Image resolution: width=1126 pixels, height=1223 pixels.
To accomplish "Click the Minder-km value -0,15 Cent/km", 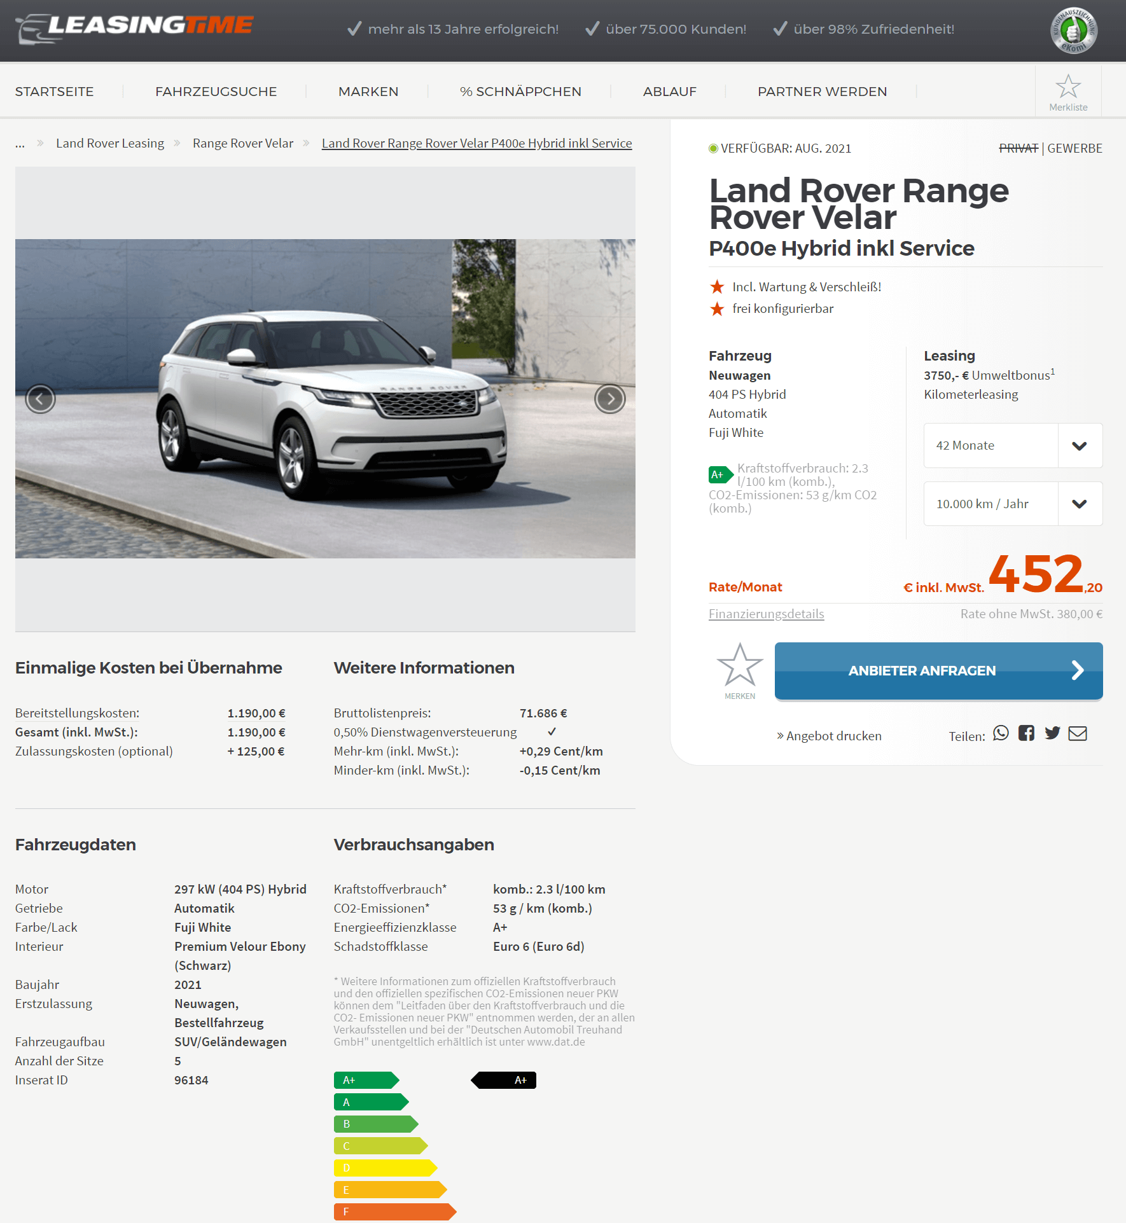I will coord(560,770).
